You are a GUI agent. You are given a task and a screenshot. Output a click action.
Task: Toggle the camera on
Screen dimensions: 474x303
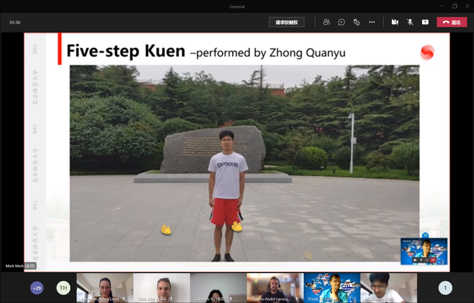(395, 22)
